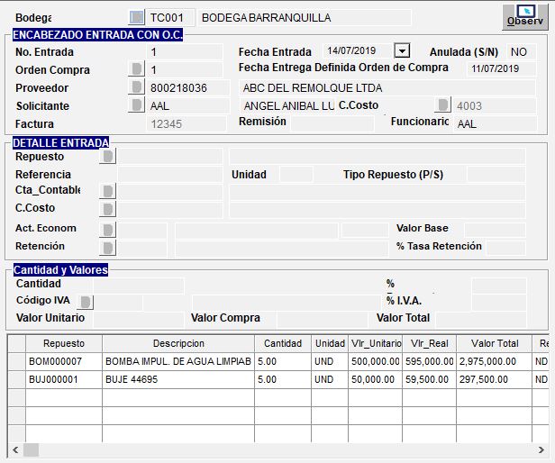Click the Valor Unitario field
555x463 pixels.
click(139, 320)
